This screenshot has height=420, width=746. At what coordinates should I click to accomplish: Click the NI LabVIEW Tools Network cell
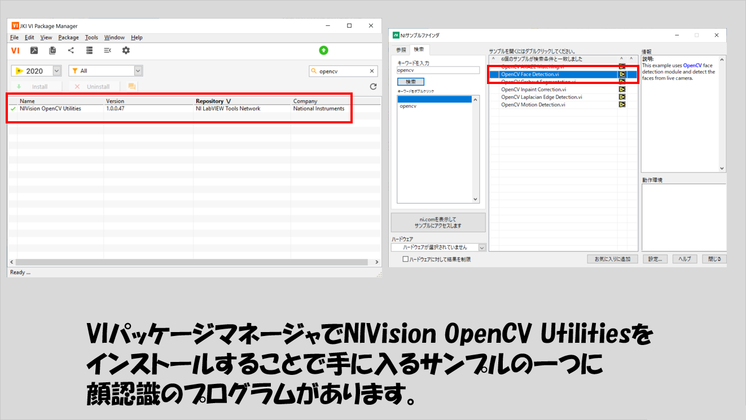[228, 108]
